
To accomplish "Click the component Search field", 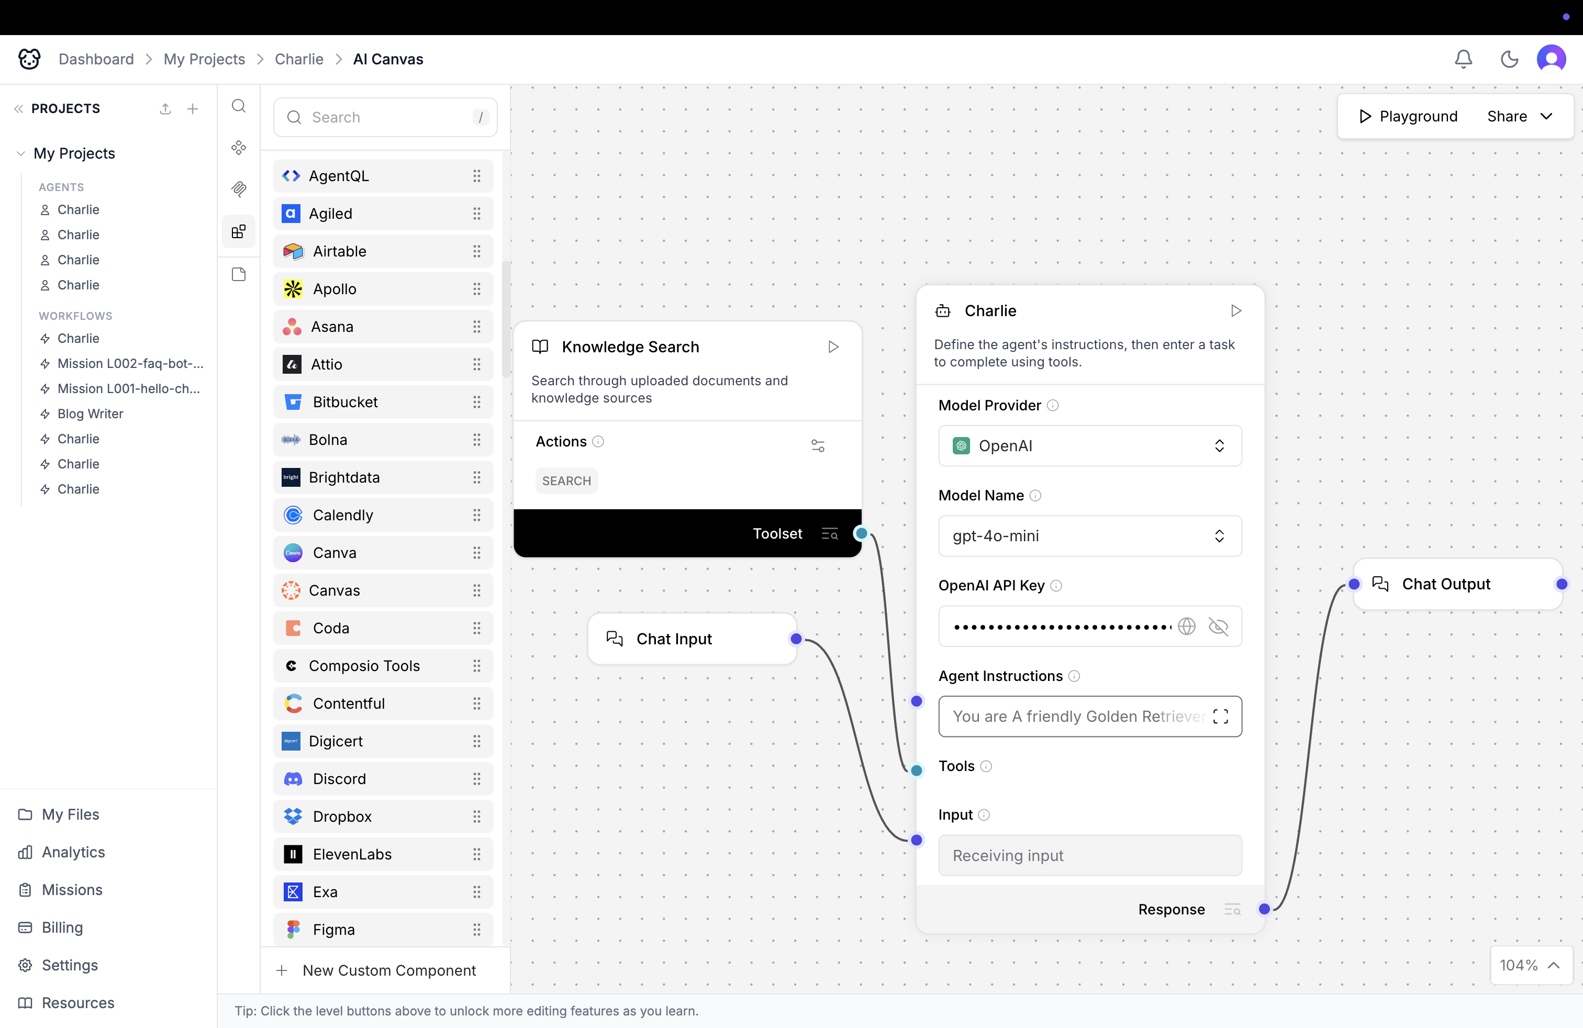I will pyautogui.click(x=385, y=117).
